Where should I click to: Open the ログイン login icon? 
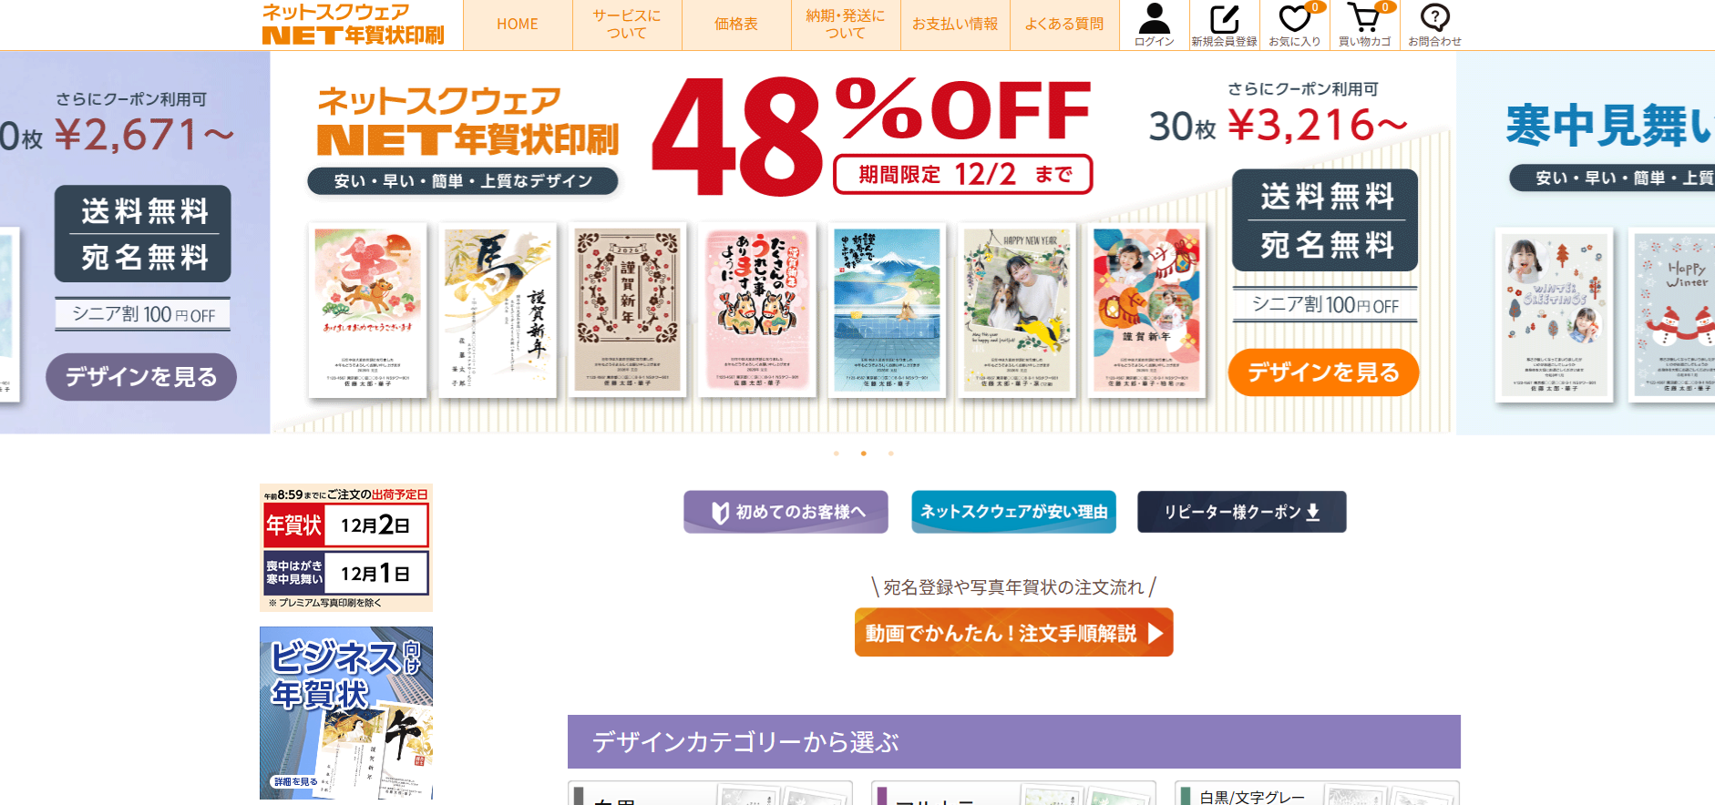click(x=1154, y=25)
